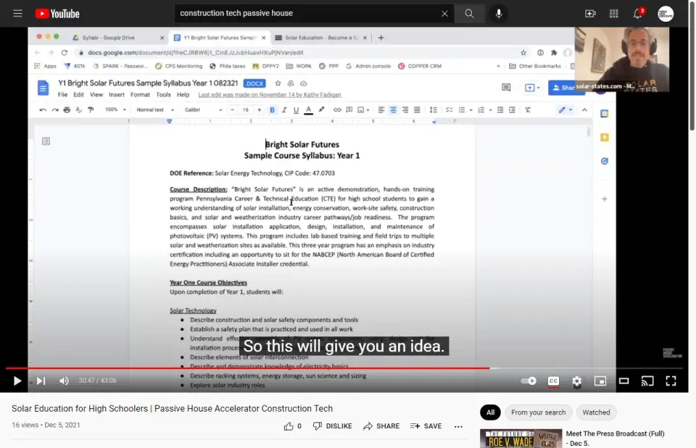Click the SHARE button under the video
This screenshot has width=696, height=448.
pyautogui.click(x=381, y=426)
